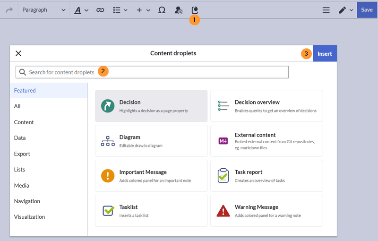Open the page options hamburger menu
378x241 pixels.
click(326, 10)
